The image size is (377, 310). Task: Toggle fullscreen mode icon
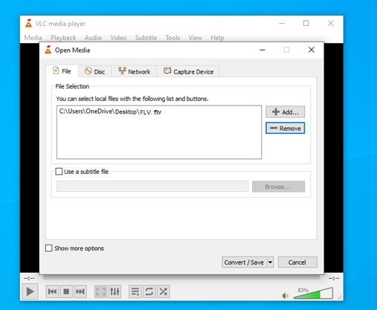point(100,291)
